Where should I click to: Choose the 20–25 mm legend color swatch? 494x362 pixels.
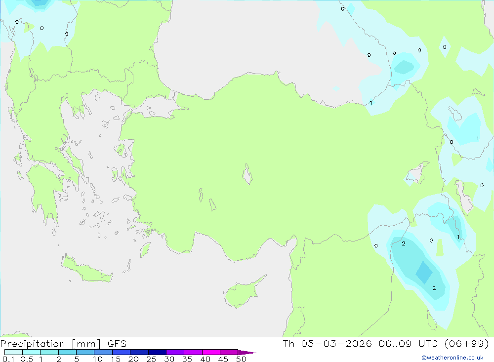point(139,352)
